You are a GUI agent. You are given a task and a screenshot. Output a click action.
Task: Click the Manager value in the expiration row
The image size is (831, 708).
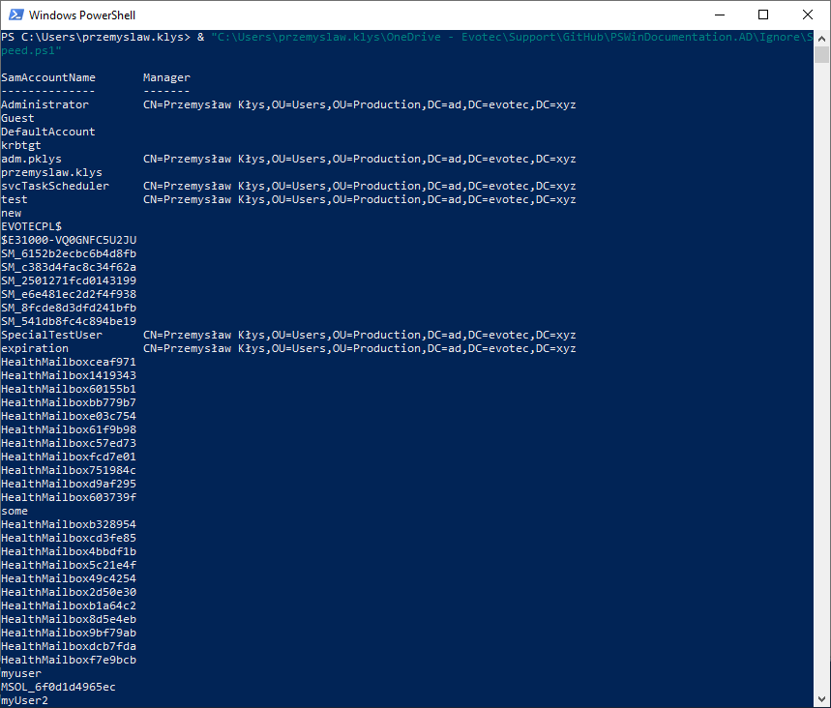click(359, 348)
